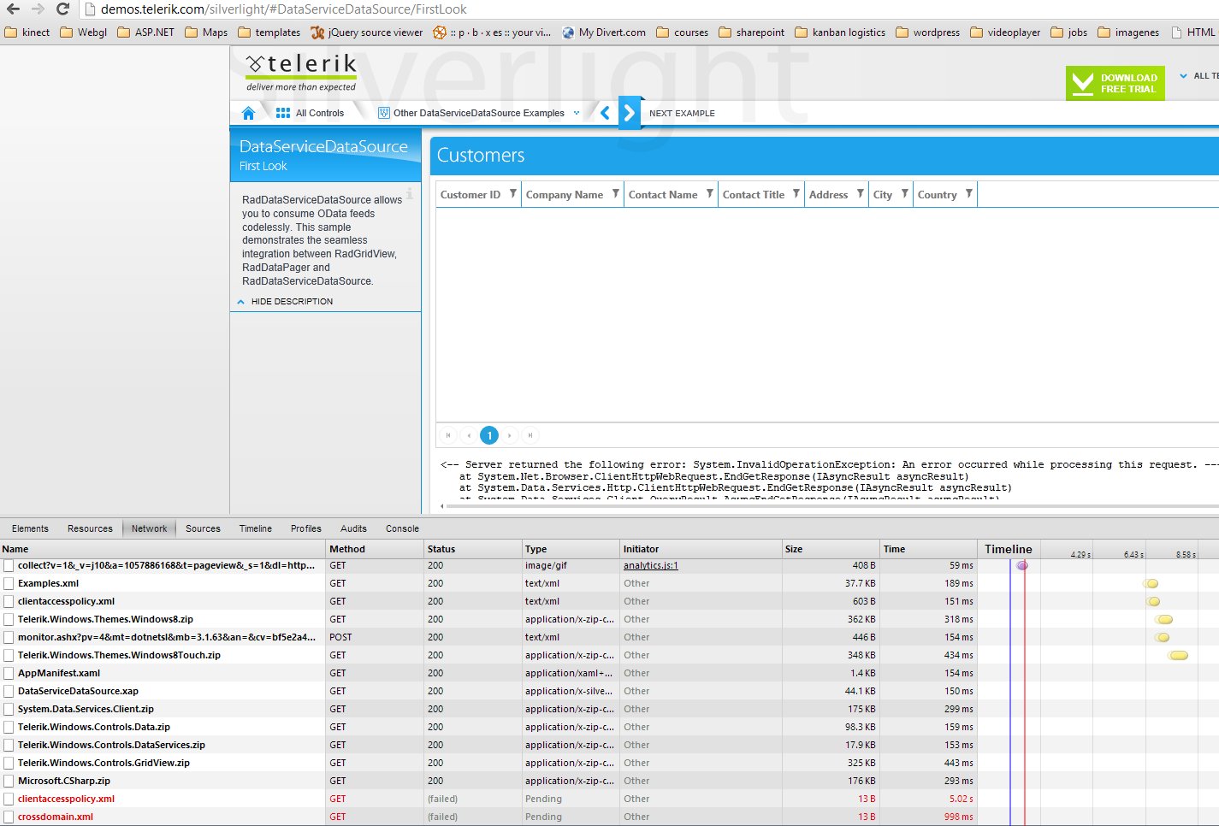
Task: Reload the page with the refresh icon
Action: (x=62, y=9)
